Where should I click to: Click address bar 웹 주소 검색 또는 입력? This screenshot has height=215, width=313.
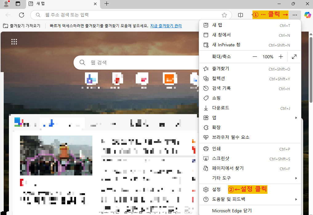[x=131, y=15]
